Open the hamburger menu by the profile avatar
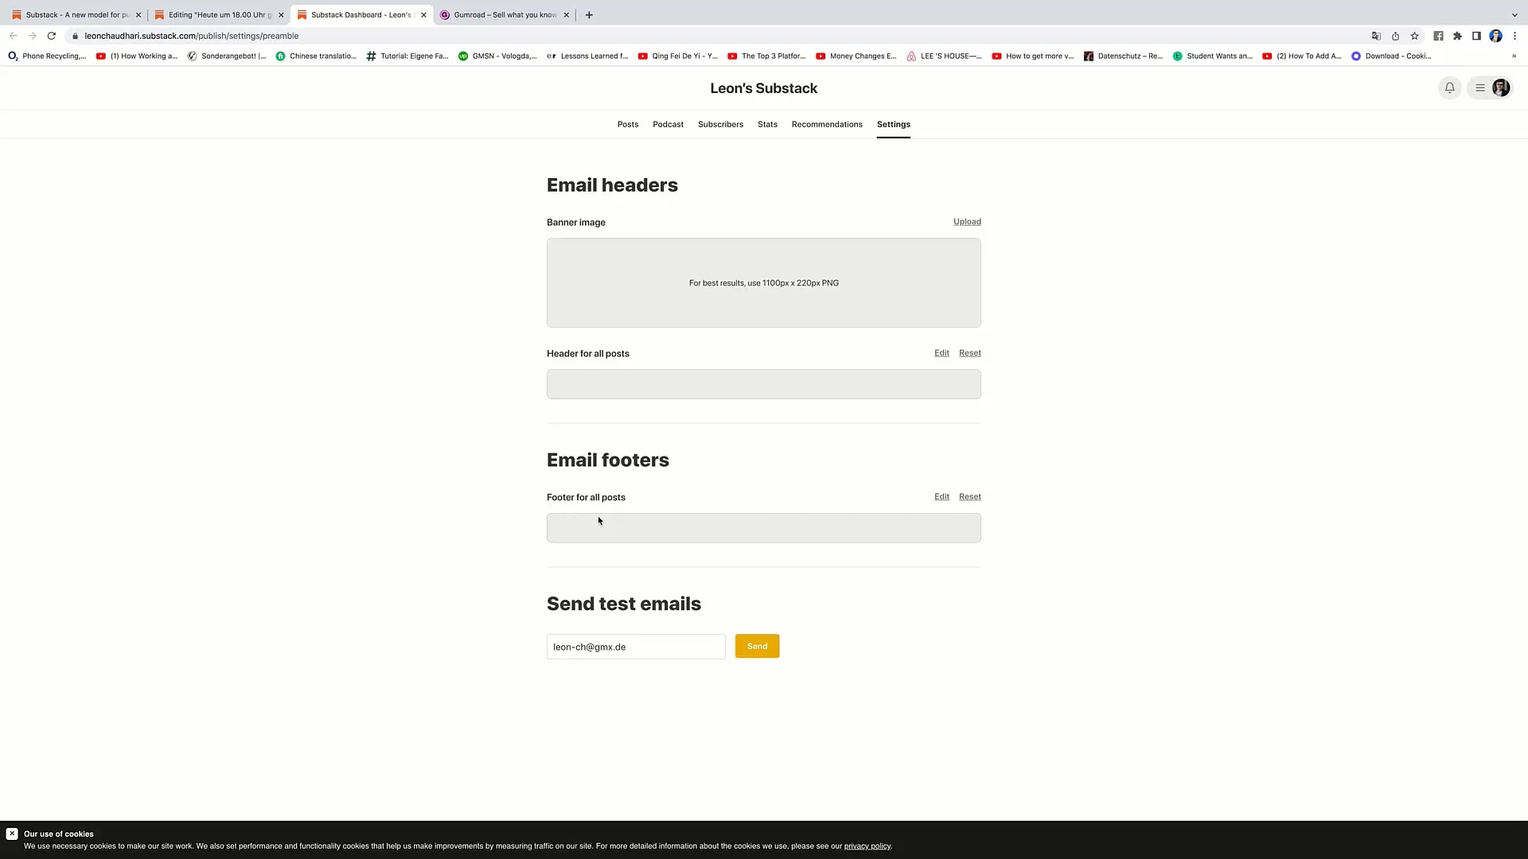 coord(1479,88)
